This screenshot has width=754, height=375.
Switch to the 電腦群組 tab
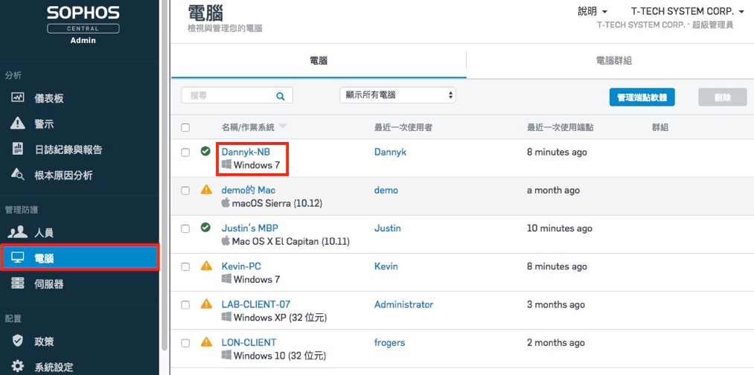(613, 60)
